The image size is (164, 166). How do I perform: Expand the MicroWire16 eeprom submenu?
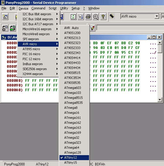(x=38, y=29)
